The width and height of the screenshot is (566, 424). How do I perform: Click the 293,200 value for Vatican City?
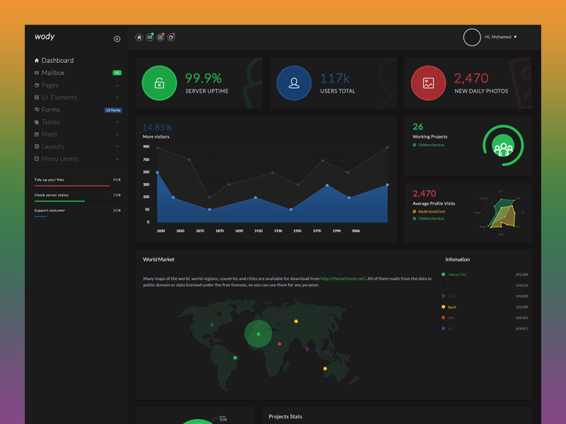click(521, 275)
